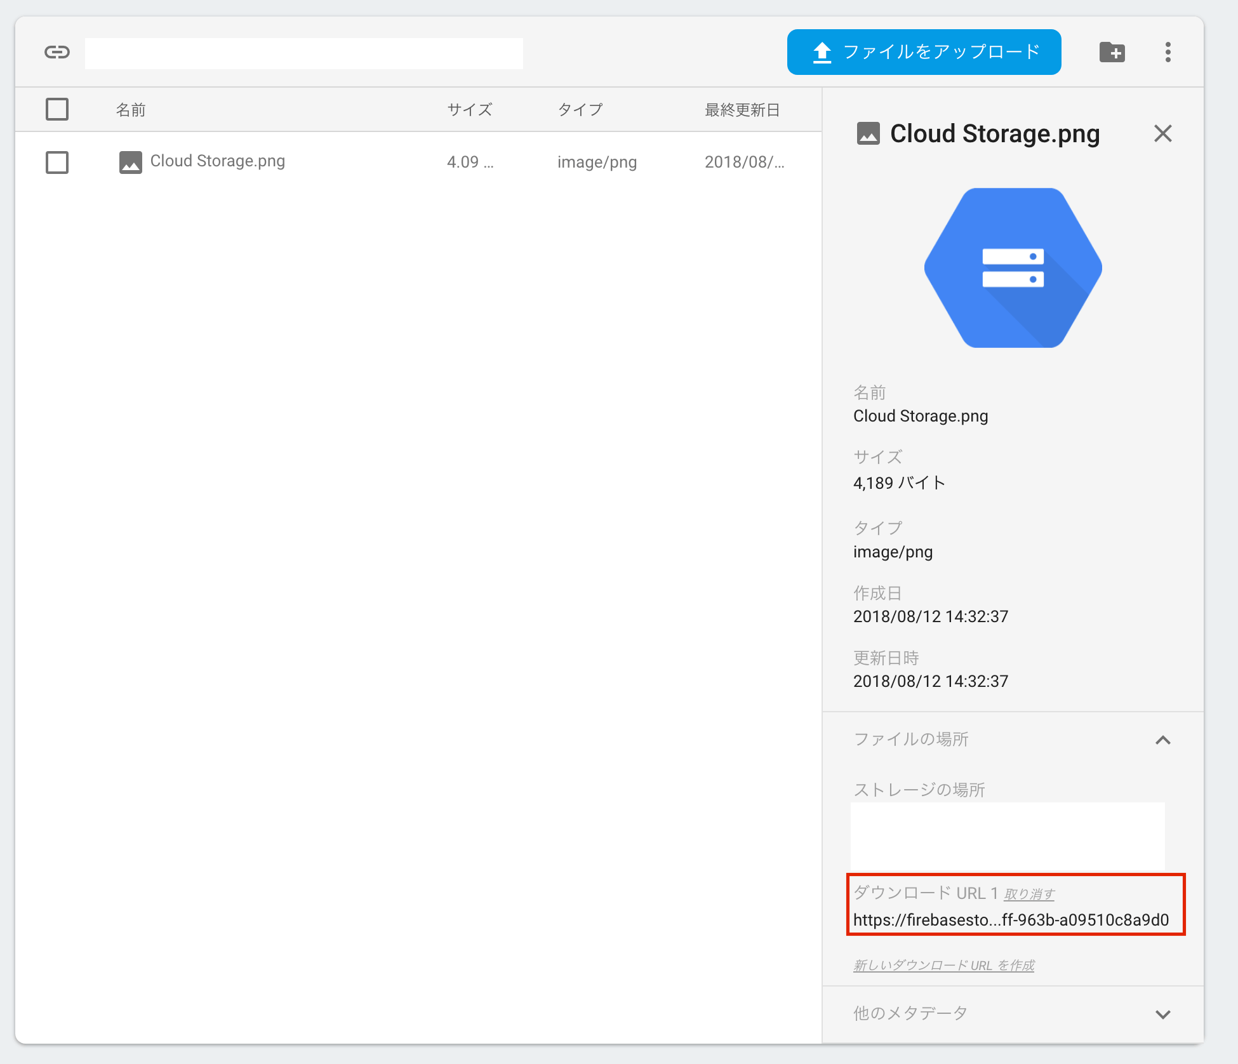Image resolution: width=1238 pixels, height=1064 pixels.
Task: Click the path input field at the top
Action: tap(303, 53)
